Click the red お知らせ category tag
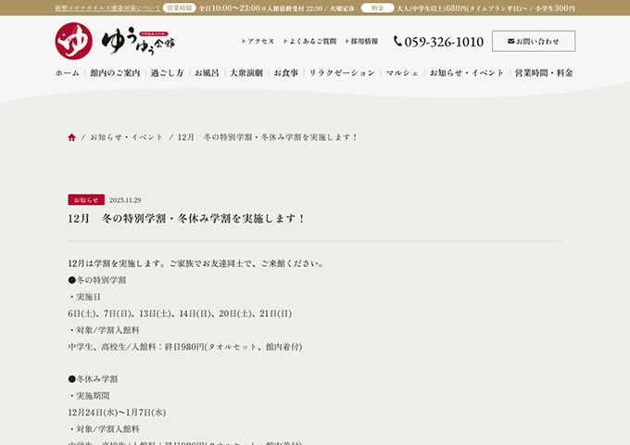Image resolution: width=630 pixels, height=445 pixels. (86, 200)
